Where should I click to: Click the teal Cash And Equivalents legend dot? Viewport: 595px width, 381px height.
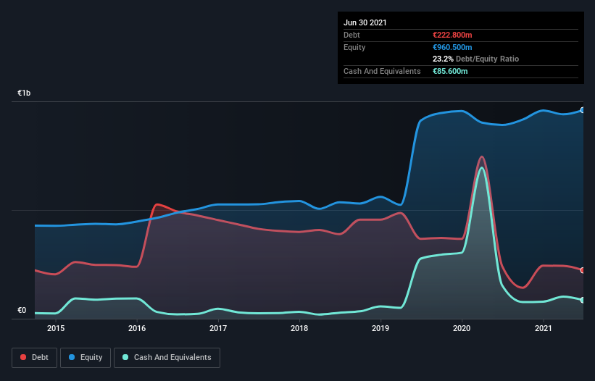125,357
